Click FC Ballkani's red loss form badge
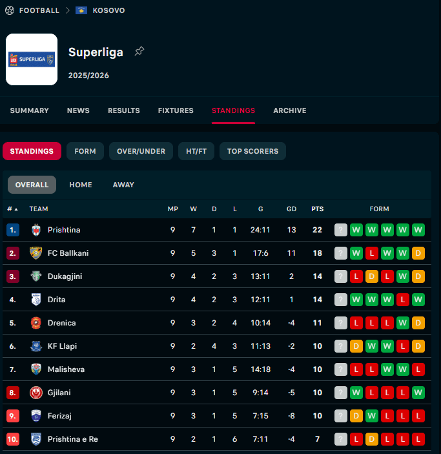441x454 pixels. coord(371,253)
